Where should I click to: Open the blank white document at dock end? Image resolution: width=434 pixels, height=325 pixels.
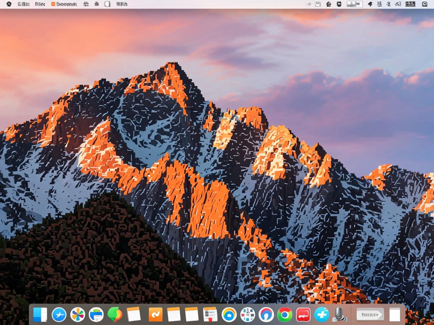[394, 314]
